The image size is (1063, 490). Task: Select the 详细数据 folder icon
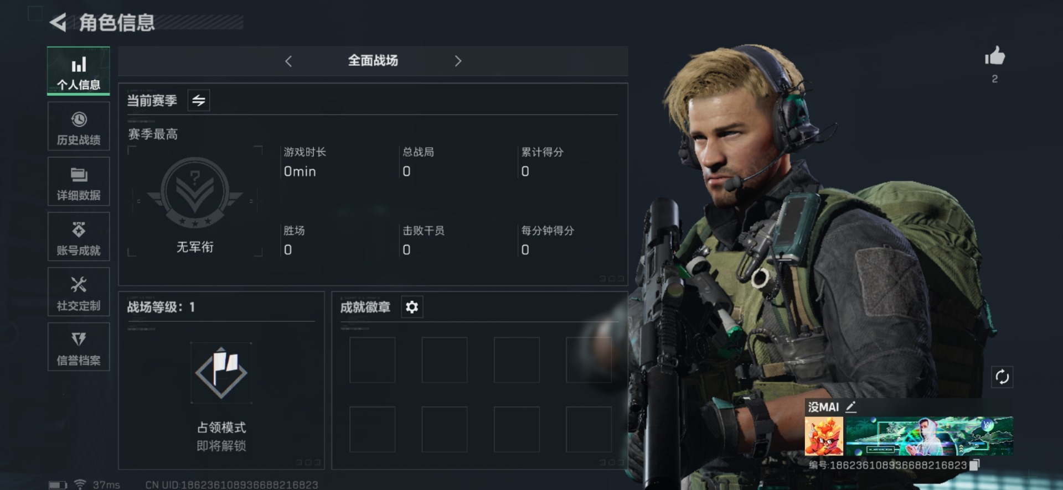[79, 175]
